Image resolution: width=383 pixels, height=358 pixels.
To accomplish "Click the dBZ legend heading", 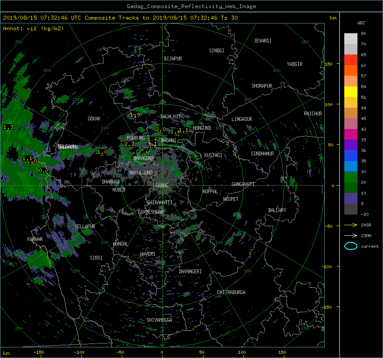I will pyautogui.click(x=361, y=23).
